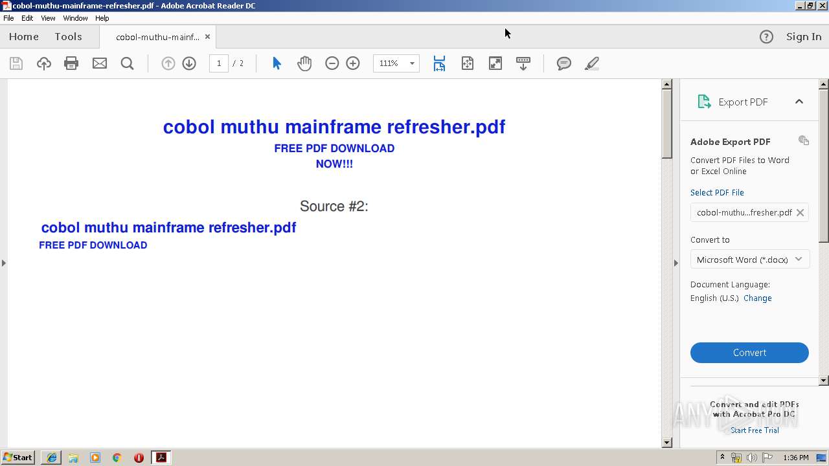The image size is (829, 466).
Task: Collapse the right tools pane arrow
Action: pyautogui.click(x=676, y=263)
